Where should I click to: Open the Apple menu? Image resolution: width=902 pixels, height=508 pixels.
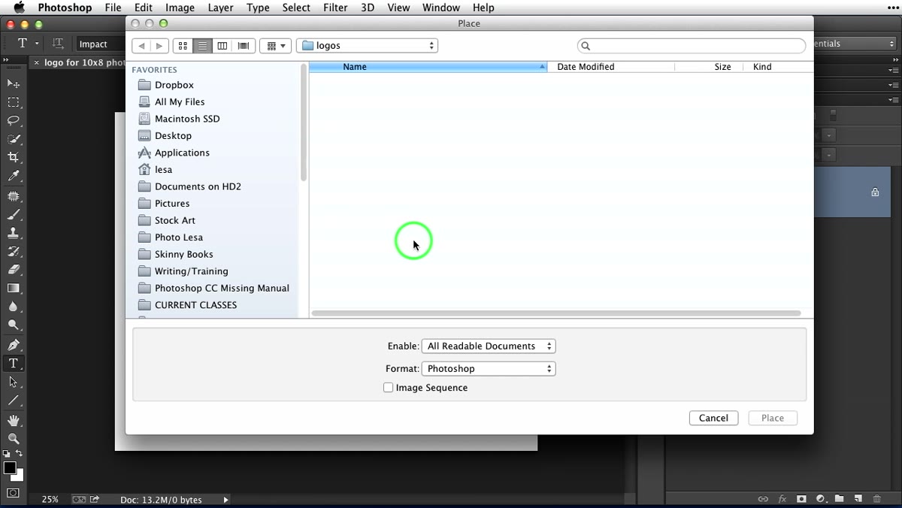pos(20,8)
